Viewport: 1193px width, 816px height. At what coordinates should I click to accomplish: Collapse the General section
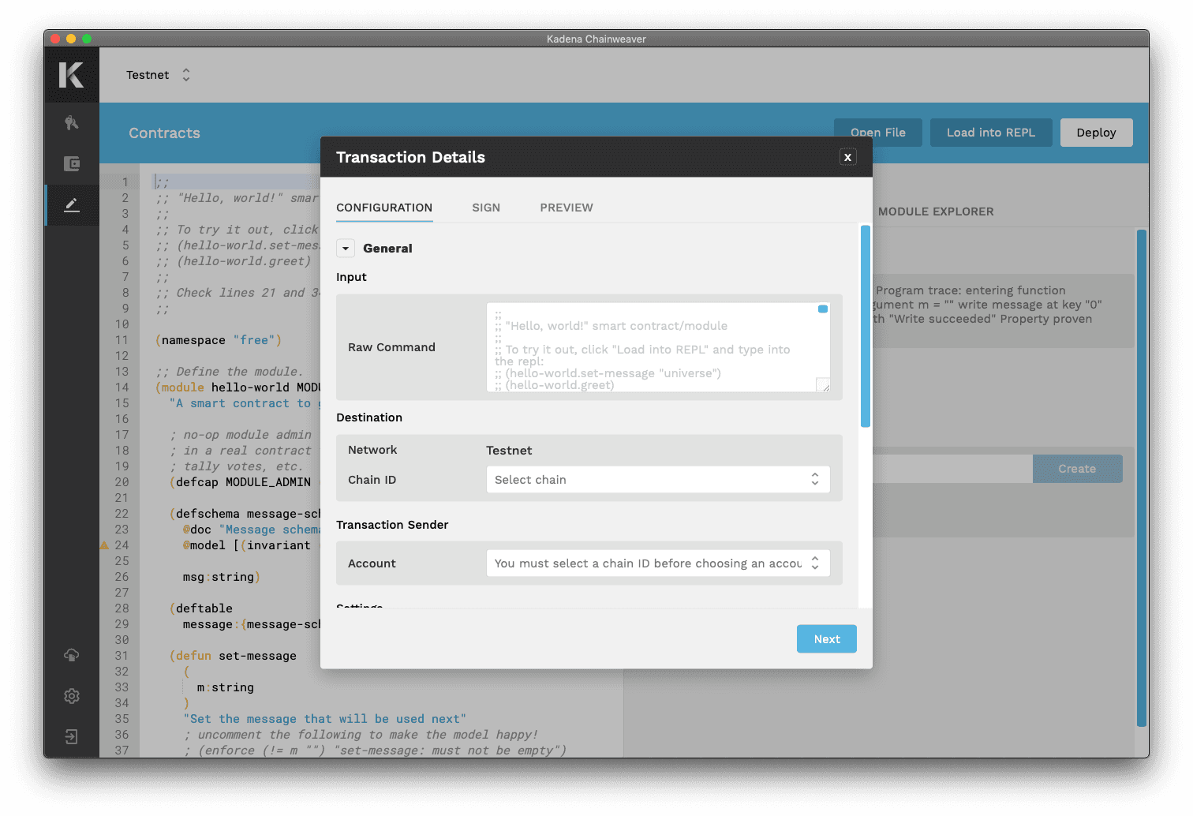[x=345, y=249]
